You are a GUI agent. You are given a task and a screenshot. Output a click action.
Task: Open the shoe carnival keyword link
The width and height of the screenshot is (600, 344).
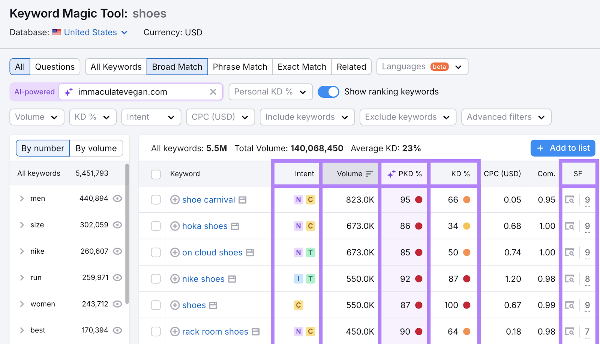(x=208, y=200)
